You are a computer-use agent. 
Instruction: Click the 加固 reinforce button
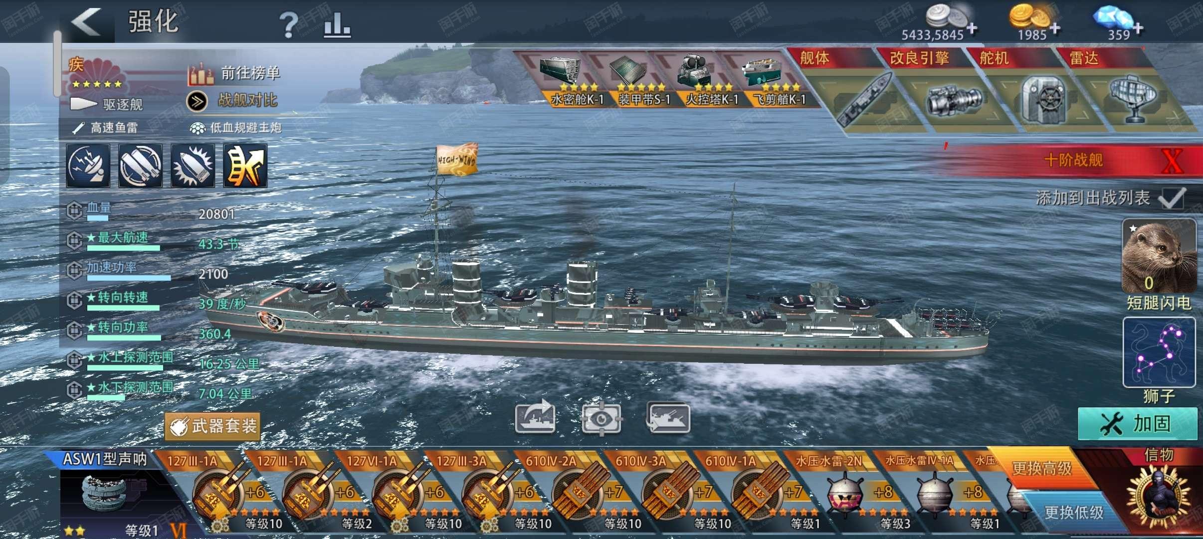click(1138, 424)
